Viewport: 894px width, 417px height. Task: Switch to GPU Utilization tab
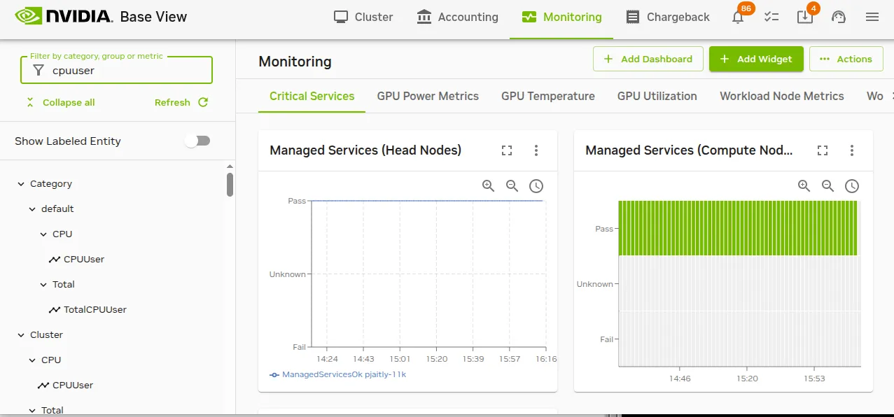(x=657, y=96)
